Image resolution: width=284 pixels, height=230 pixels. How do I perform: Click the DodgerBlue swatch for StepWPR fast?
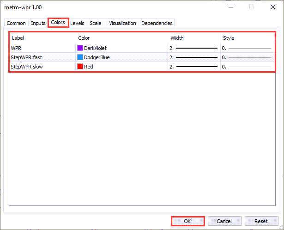80,57
